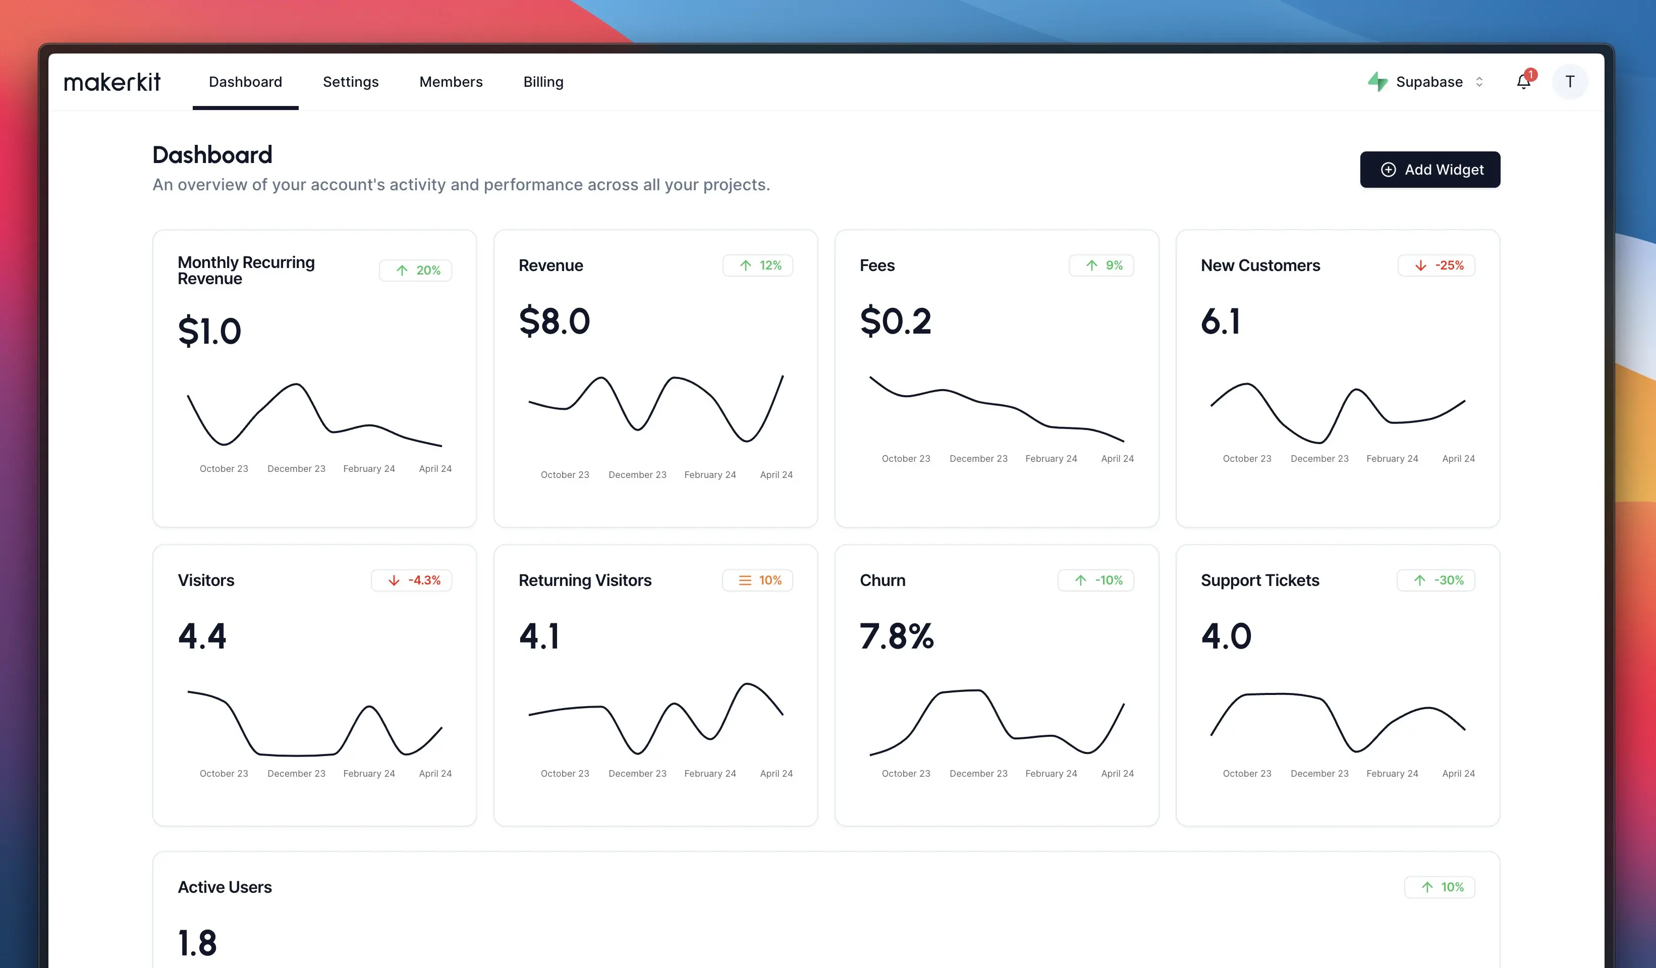This screenshot has width=1656, height=968.
Task: Click the plus-circle icon in Add Widget
Action: [1388, 170]
